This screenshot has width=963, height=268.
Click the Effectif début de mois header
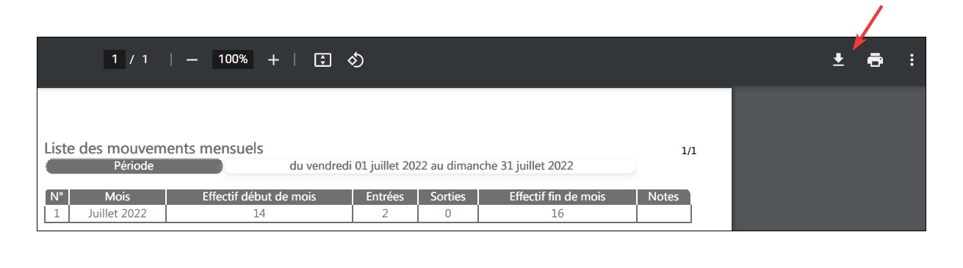pos(259,197)
